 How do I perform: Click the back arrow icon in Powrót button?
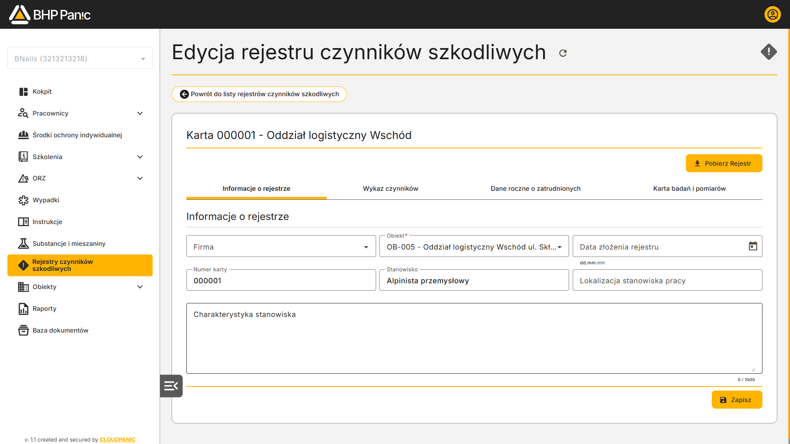coord(184,94)
